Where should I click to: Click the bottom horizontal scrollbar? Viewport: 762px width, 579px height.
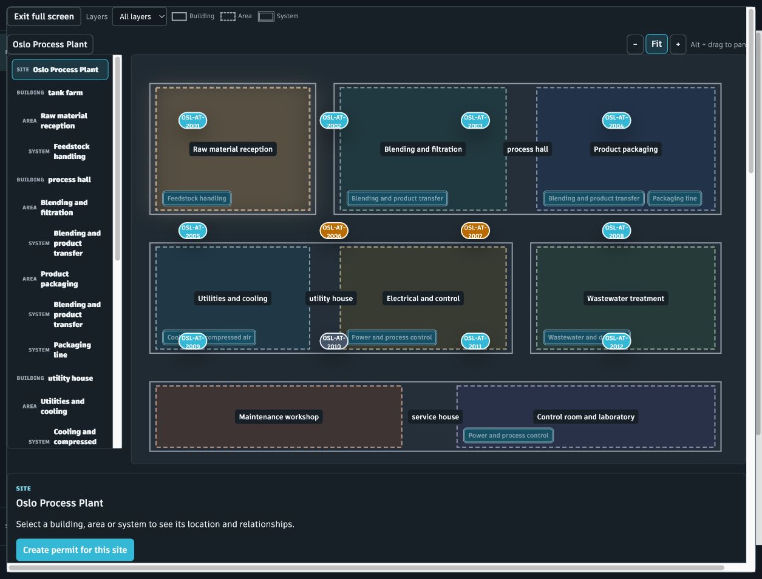coord(367,568)
